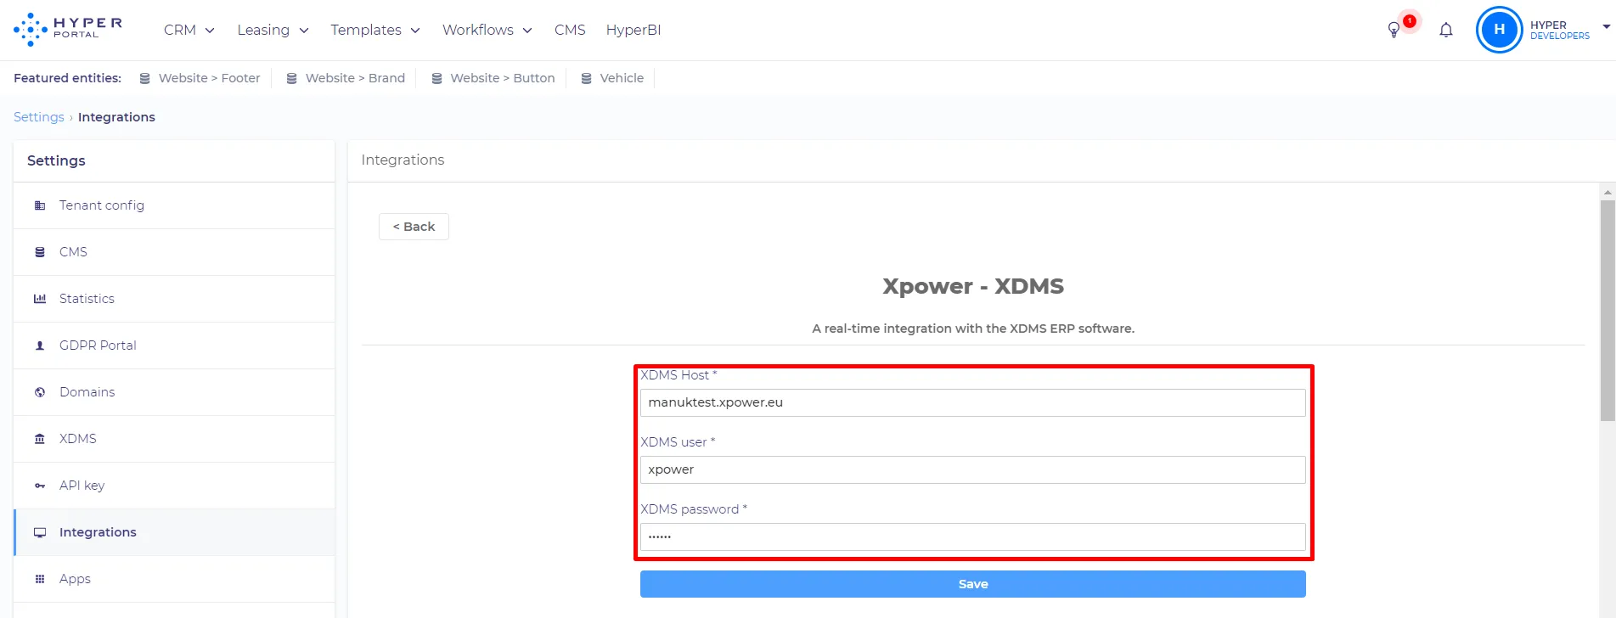Open CMS in the top navigation
Screen dimensions: 1616x618
click(x=570, y=30)
